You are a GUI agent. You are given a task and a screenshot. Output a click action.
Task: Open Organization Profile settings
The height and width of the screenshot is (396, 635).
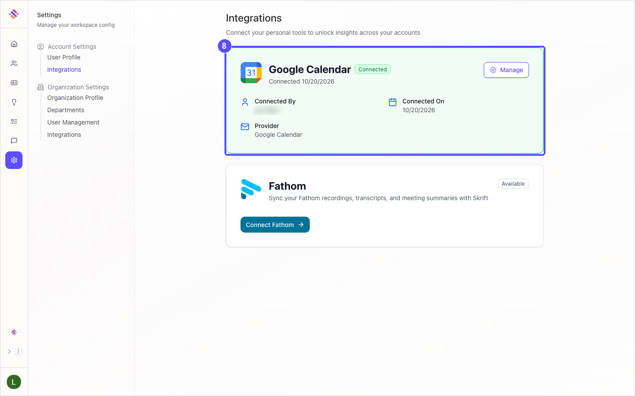(x=75, y=98)
